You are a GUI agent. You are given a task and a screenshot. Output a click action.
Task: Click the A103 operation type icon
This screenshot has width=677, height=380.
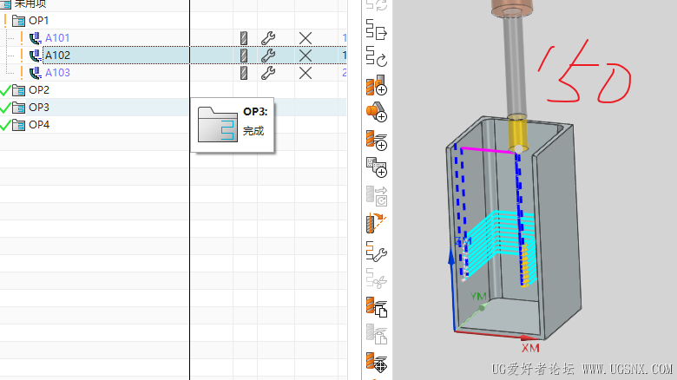coord(36,73)
